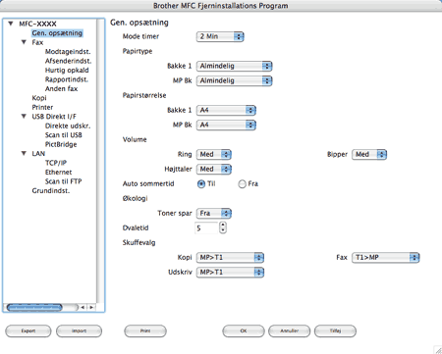Open the Toner spar dropdown
Viewport: 442px width, 354px height.
tap(214, 214)
